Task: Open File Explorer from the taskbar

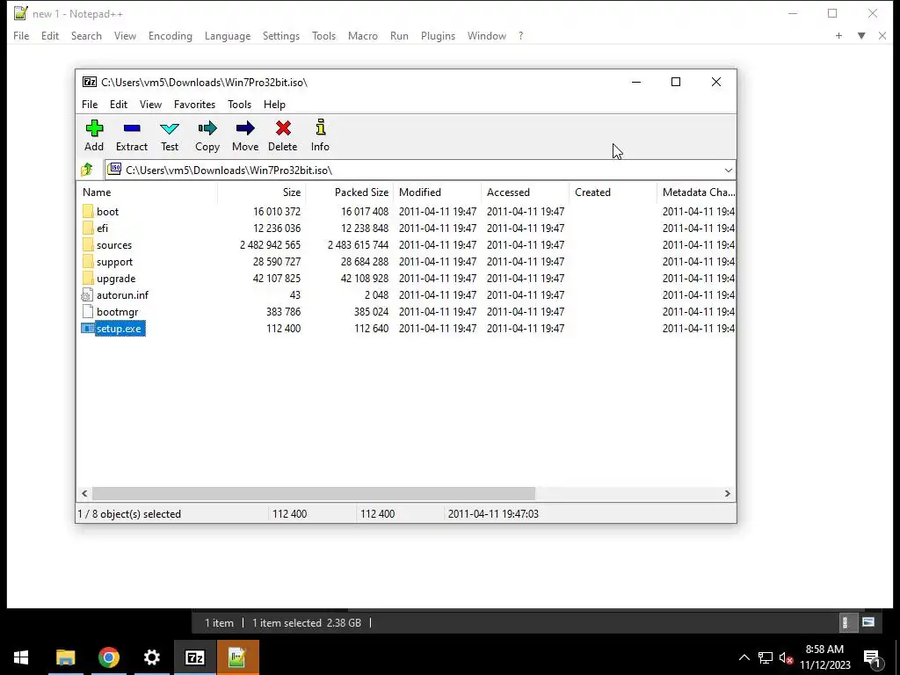Action: 65,657
